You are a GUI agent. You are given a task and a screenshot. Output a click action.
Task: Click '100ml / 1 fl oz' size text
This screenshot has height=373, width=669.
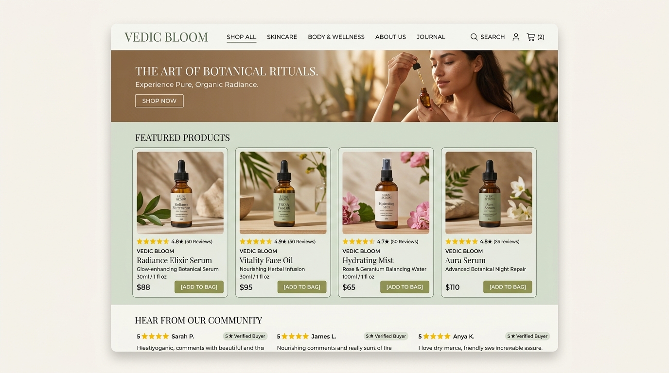[358, 277]
